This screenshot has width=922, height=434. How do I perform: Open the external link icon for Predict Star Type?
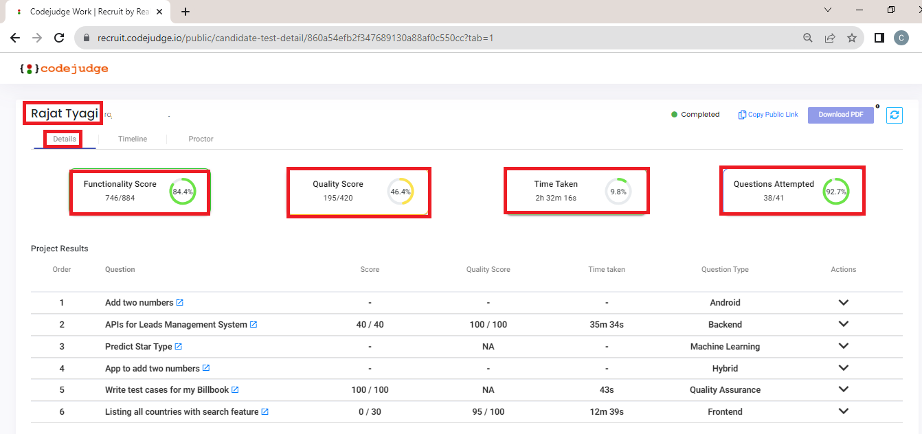(x=179, y=346)
